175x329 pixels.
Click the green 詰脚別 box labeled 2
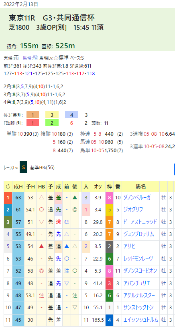point(52,123)
